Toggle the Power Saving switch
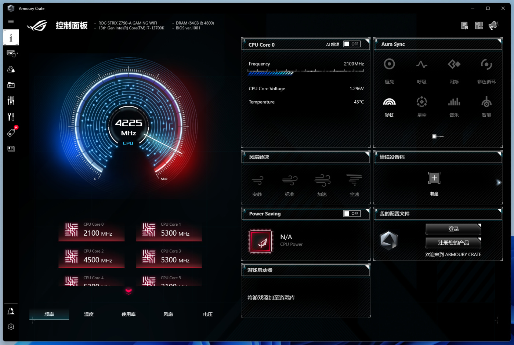This screenshot has width=514, height=345. (352, 214)
